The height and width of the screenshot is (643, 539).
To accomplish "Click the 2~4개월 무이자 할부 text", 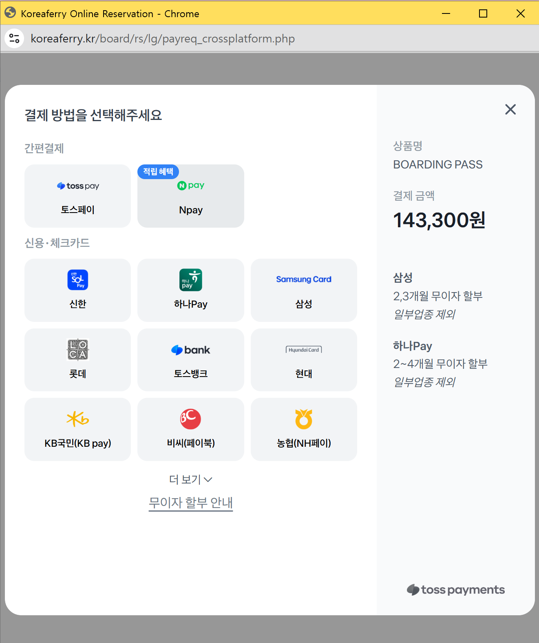I will tap(440, 364).
